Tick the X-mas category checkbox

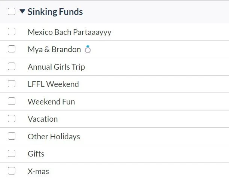[12, 171]
